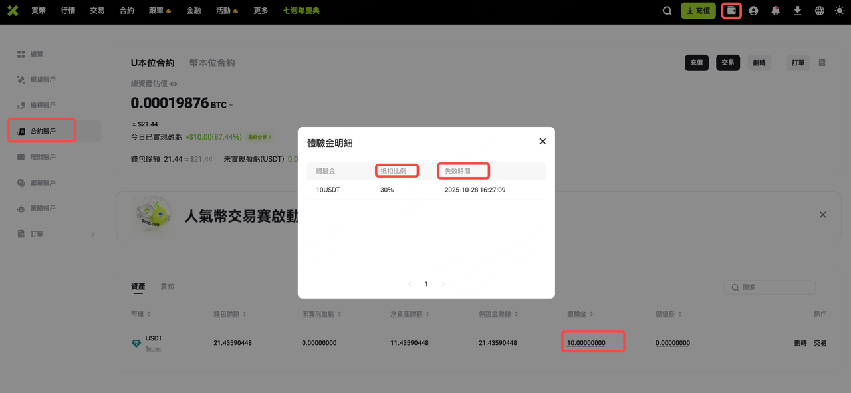Go to previous page in dialog pagination
This screenshot has width=851, height=393.
pos(410,284)
